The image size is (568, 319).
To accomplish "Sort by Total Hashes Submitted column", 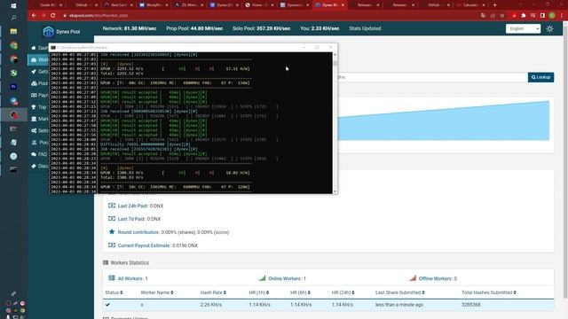I will click(x=489, y=292).
